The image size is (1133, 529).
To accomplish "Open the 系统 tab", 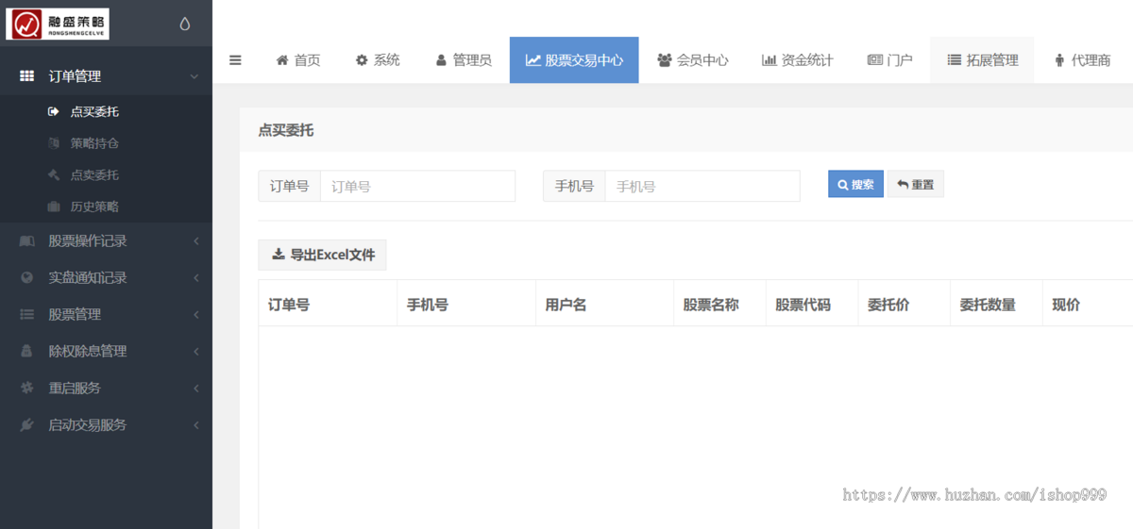I will pyautogui.click(x=378, y=60).
